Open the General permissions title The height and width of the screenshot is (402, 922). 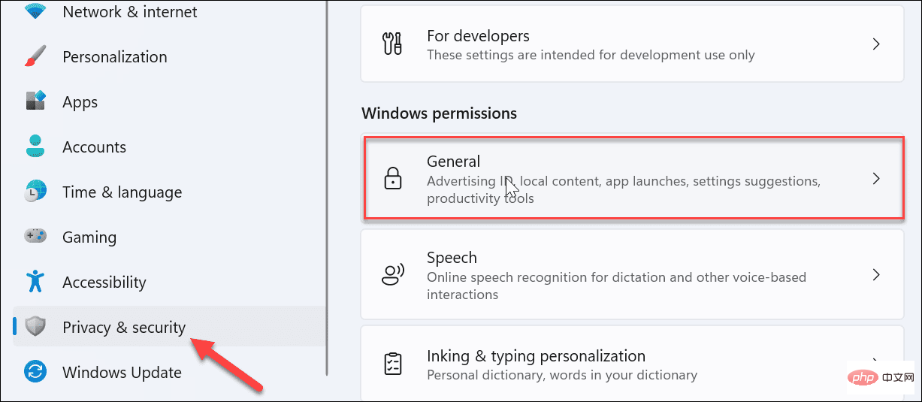(453, 161)
